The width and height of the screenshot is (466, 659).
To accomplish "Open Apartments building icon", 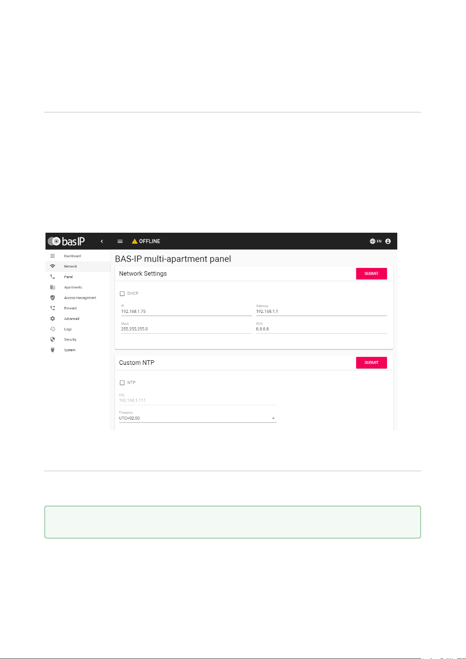I will click(x=52, y=287).
